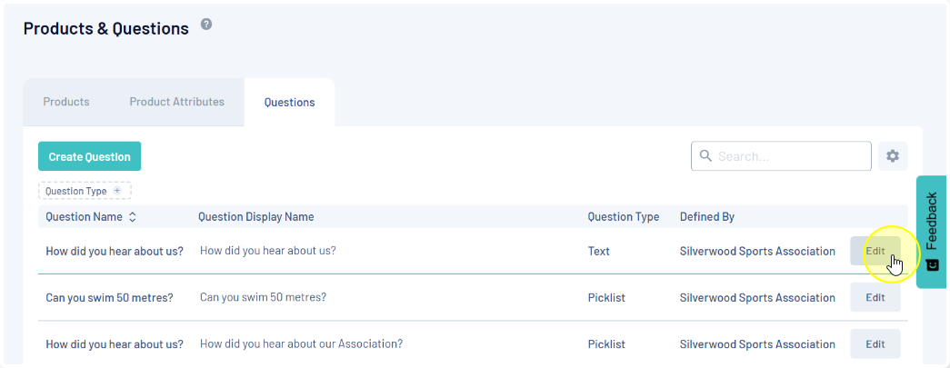Add a Question Type filter plus icon
This screenshot has height=368, width=950.
[116, 191]
